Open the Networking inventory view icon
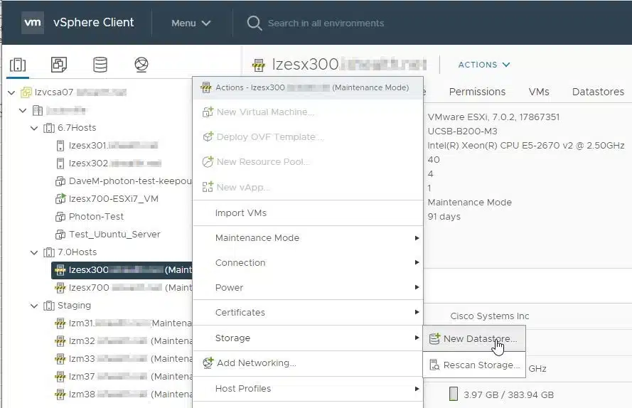Image resolution: width=632 pixels, height=408 pixels. tap(141, 65)
